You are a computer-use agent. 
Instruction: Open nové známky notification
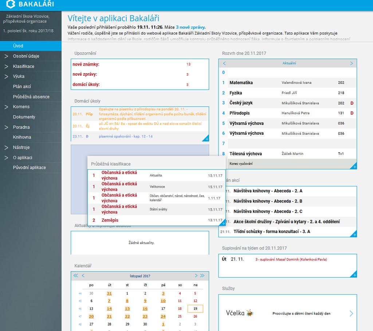click(140, 64)
